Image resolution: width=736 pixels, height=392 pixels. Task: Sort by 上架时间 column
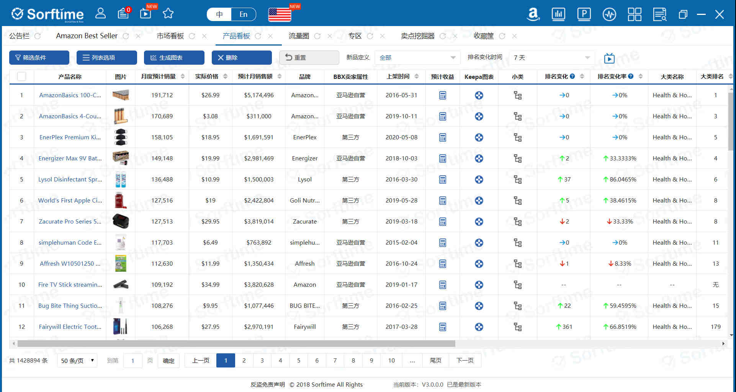click(x=417, y=77)
